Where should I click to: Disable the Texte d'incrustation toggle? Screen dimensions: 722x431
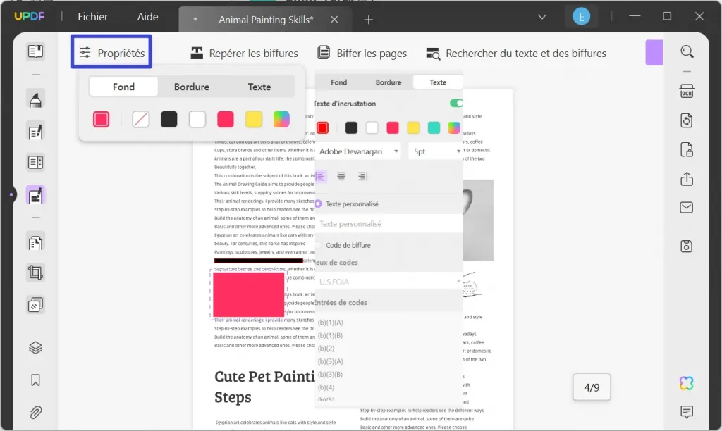pos(455,102)
